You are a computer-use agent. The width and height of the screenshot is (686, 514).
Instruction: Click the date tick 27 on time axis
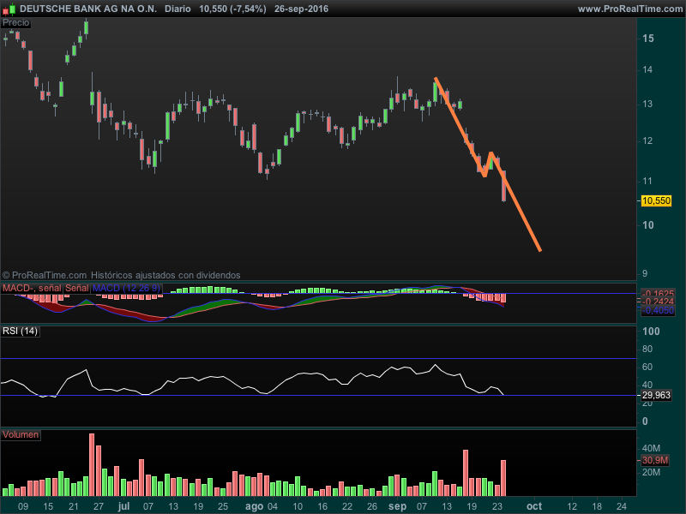click(x=99, y=506)
